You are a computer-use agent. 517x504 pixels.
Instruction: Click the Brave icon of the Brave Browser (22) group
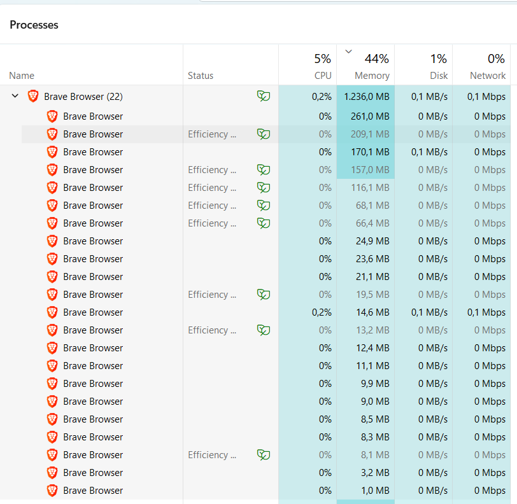[33, 96]
